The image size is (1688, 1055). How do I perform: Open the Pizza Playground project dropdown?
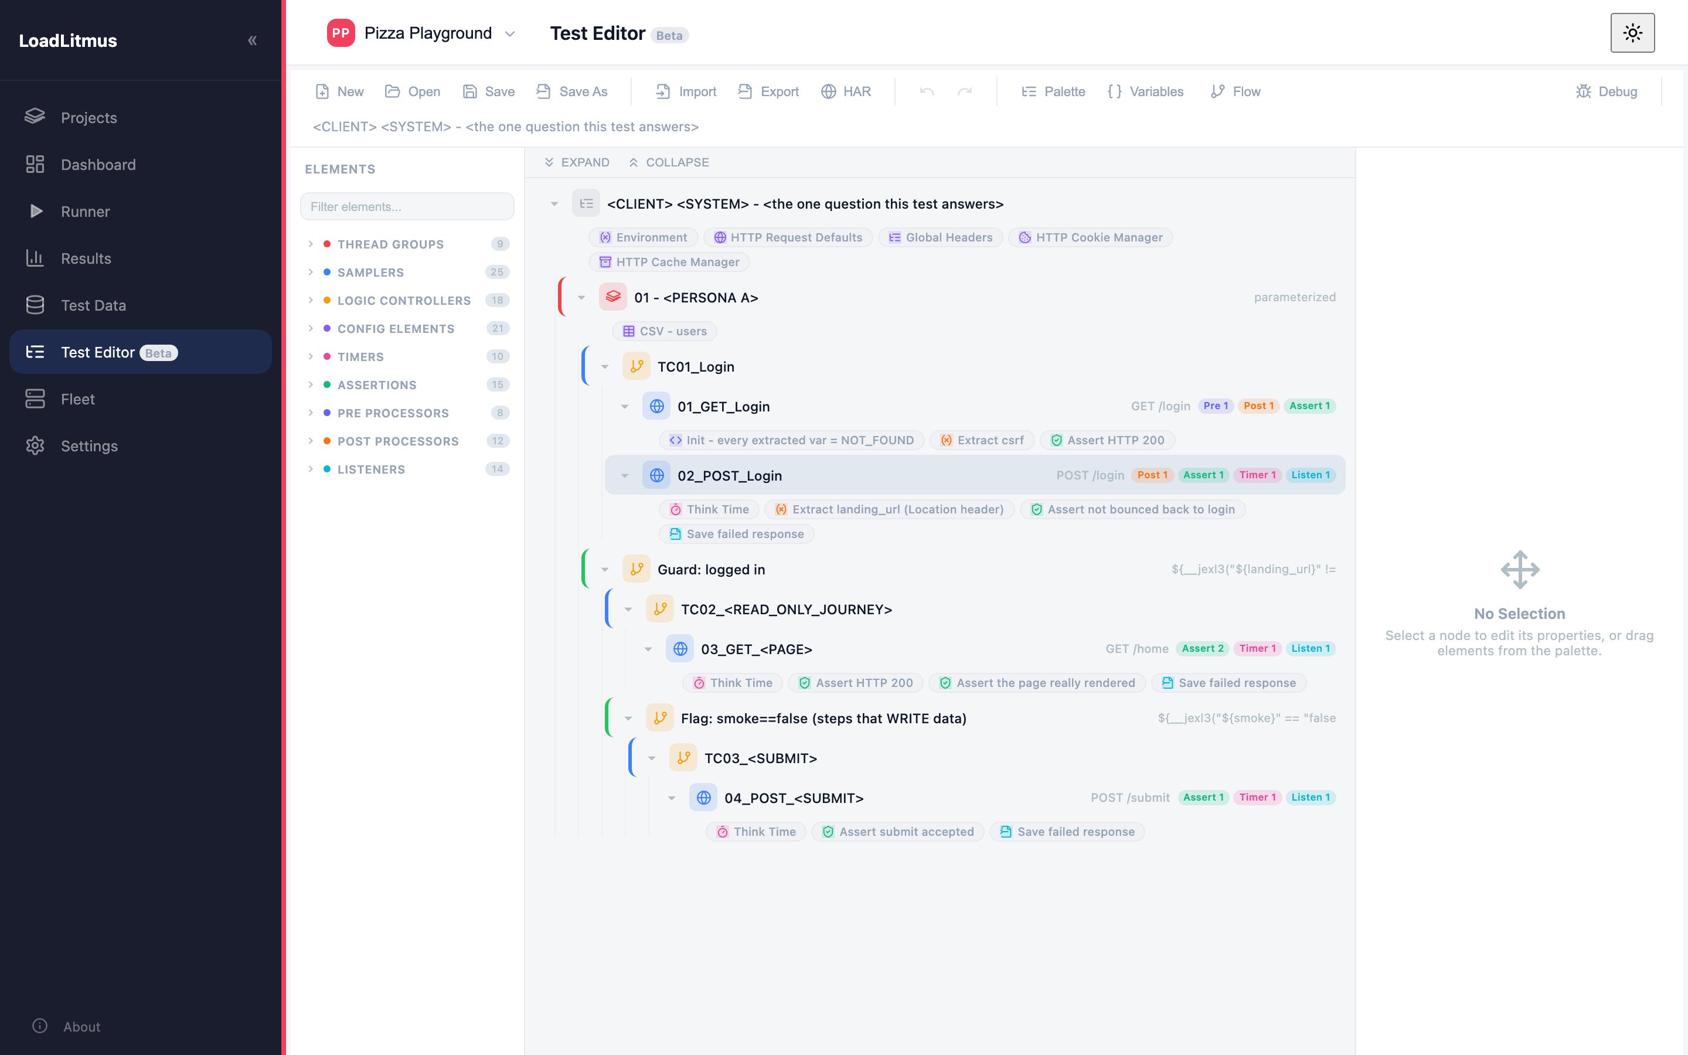421,33
